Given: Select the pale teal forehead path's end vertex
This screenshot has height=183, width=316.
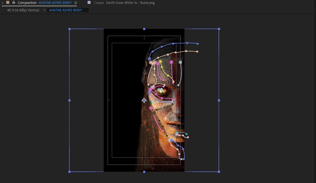Looking at the screenshot, I should coord(178,85).
